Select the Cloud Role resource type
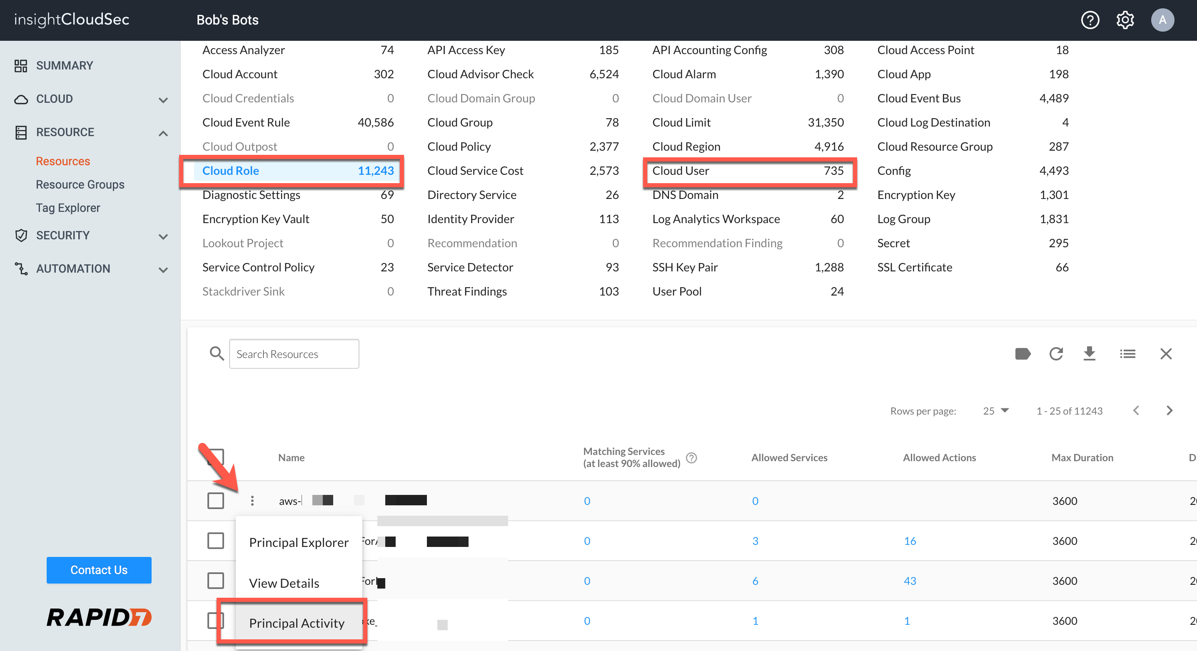The image size is (1197, 651). pyautogui.click(x=298, y=170)
